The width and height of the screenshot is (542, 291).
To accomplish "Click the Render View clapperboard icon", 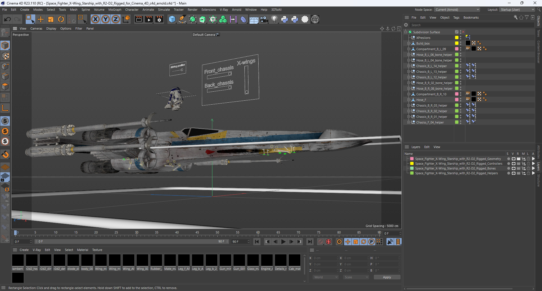I will click(139, 19).
